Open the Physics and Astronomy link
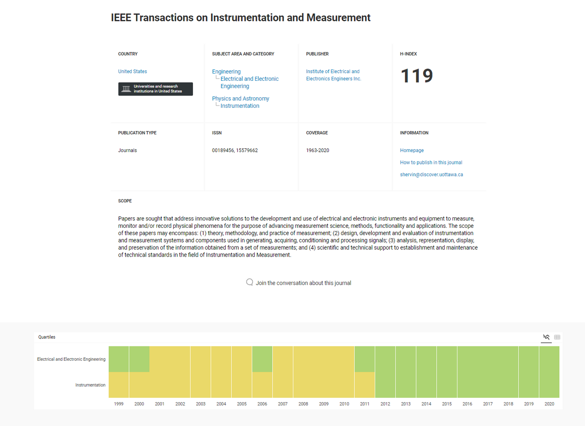The height and width of the screenshot is (426, 585). (x=240, y=99)
